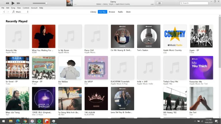Open Tori's Station radio artwork
221x124 pixels.
(149, 36)
